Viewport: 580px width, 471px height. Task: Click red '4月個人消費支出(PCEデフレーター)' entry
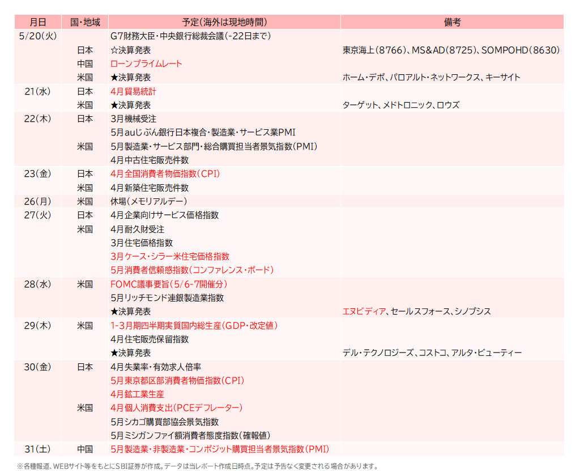point(177,408)
